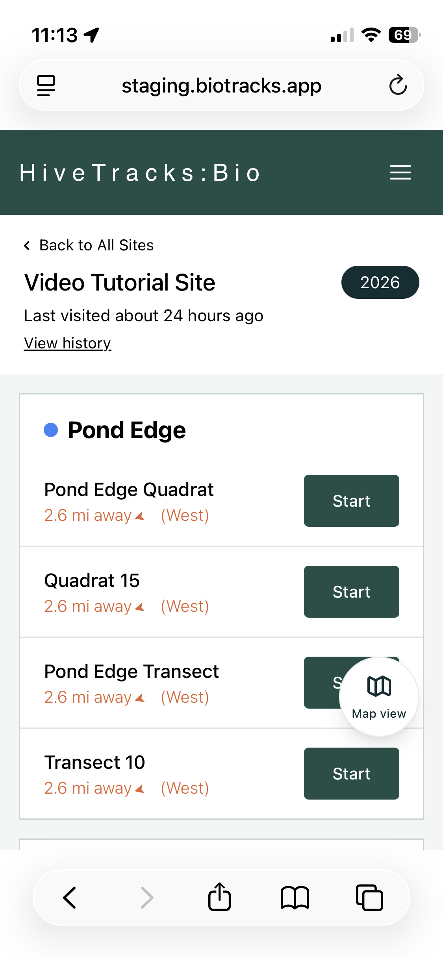Tap Safari share icon

click(x=219, y=897)
